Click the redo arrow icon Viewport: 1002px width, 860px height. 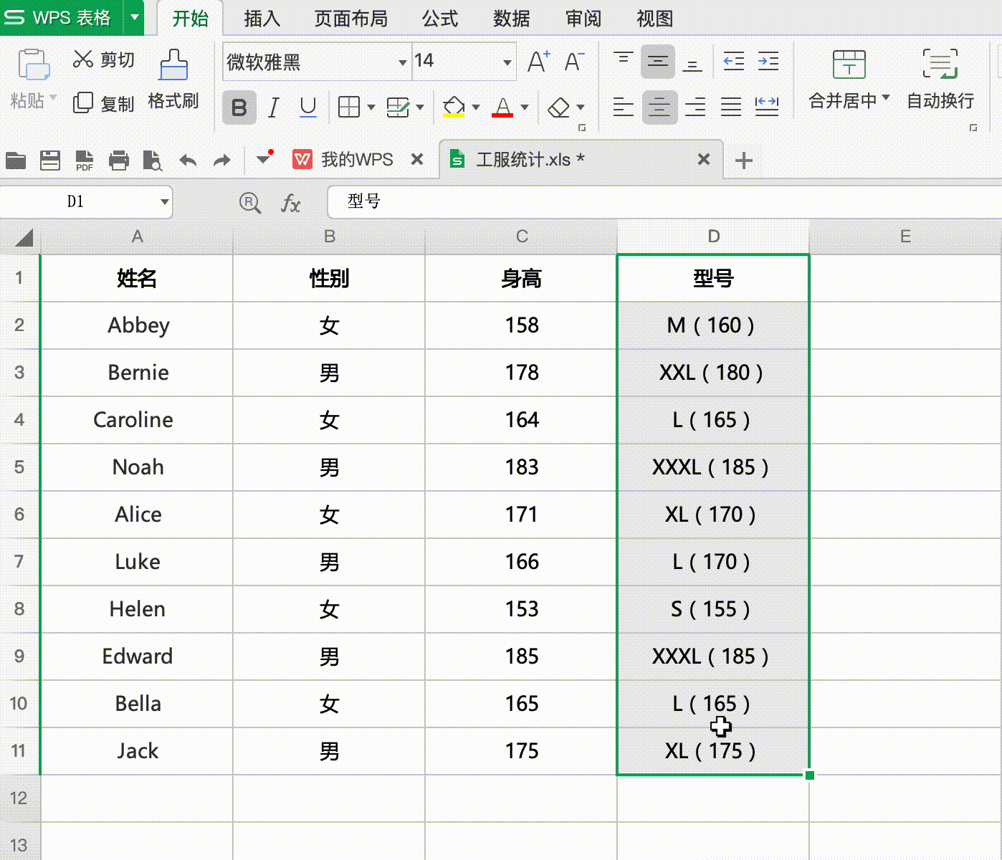point(222,160)
